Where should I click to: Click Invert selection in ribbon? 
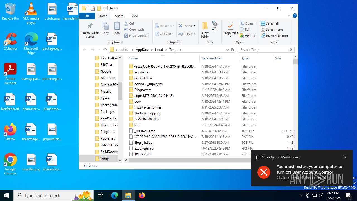click(274, 36)
